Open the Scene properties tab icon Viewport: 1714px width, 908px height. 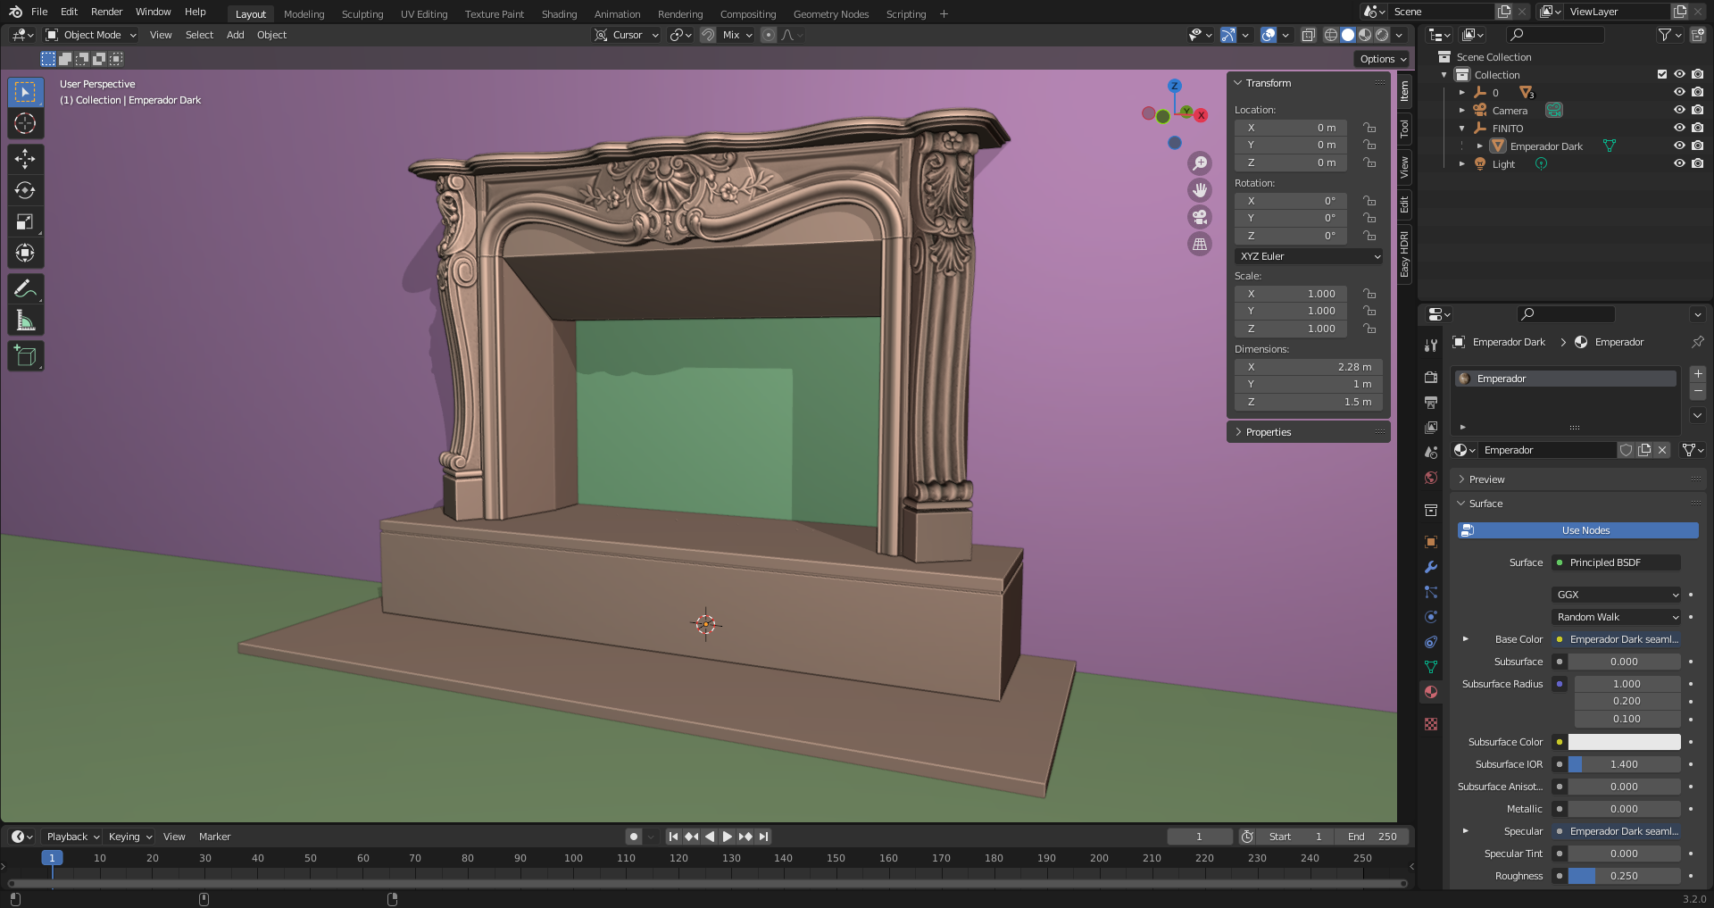coord(1431,453)
